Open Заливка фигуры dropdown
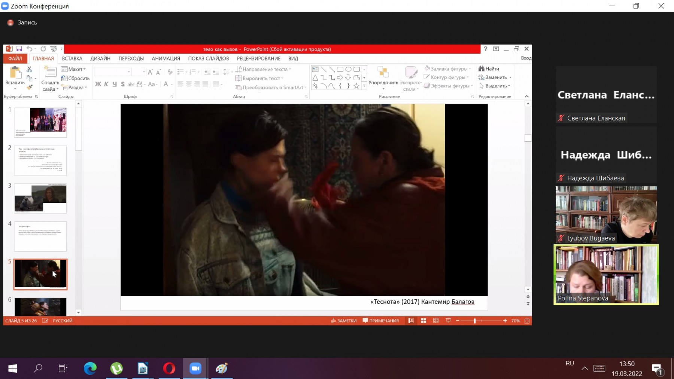 click(448, 68)
